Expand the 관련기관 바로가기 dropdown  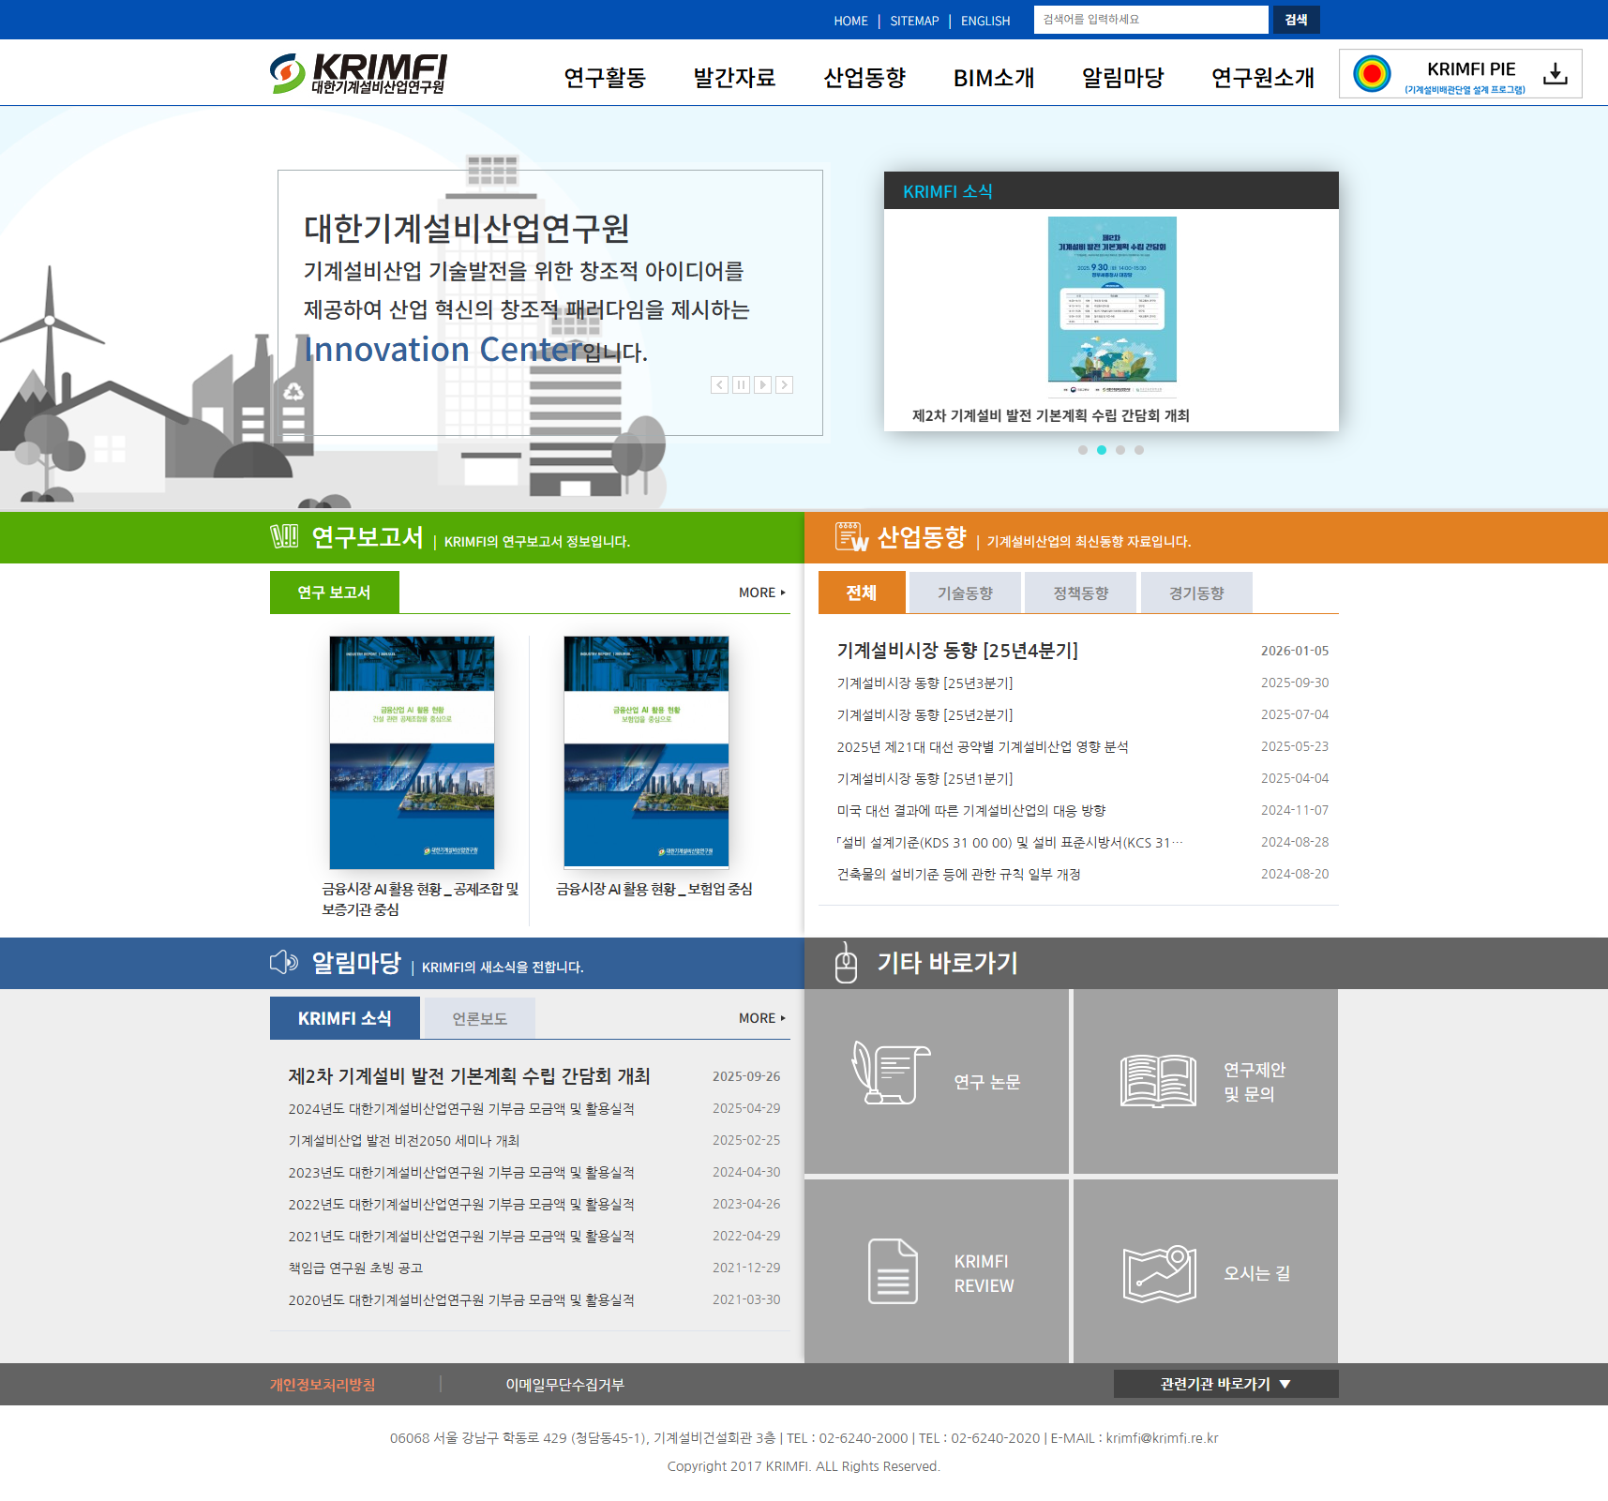1225,1384
